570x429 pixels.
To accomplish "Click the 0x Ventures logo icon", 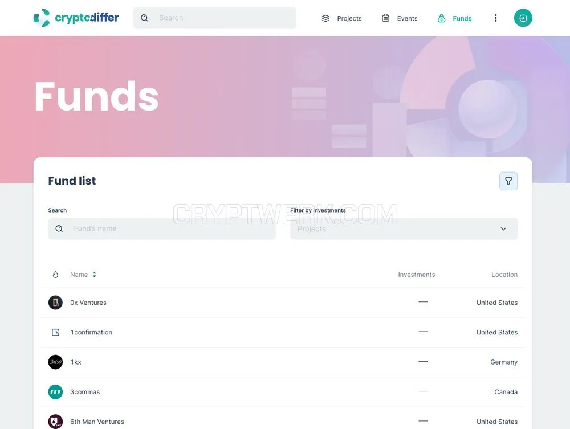I will [x=55, y=302].
